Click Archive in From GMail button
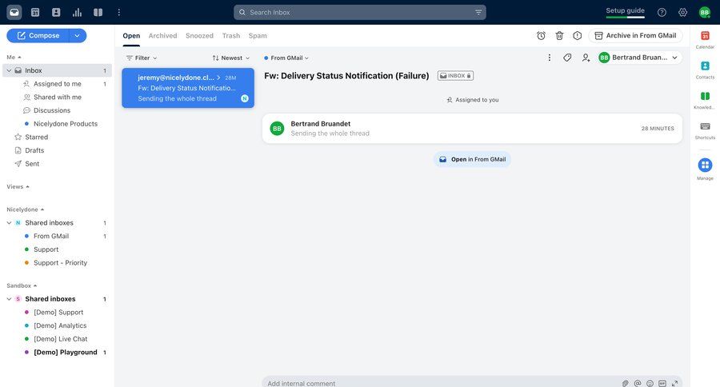 [x=635, y=35]
